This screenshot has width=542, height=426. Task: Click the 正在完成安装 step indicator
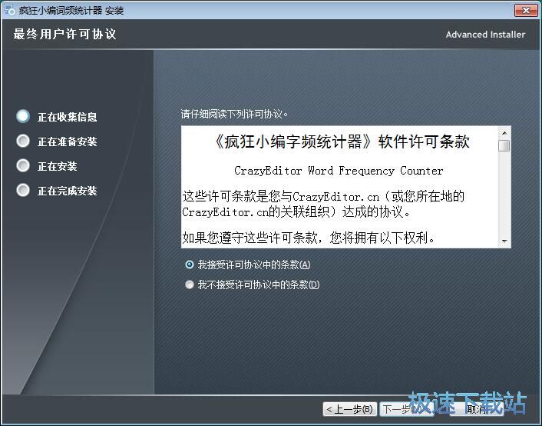click(x=23, y=190)
